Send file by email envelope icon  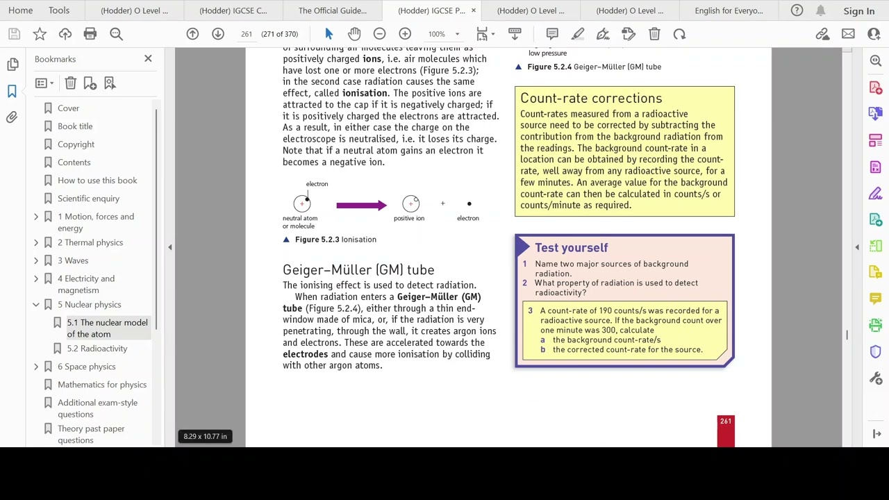coord(848,34)
